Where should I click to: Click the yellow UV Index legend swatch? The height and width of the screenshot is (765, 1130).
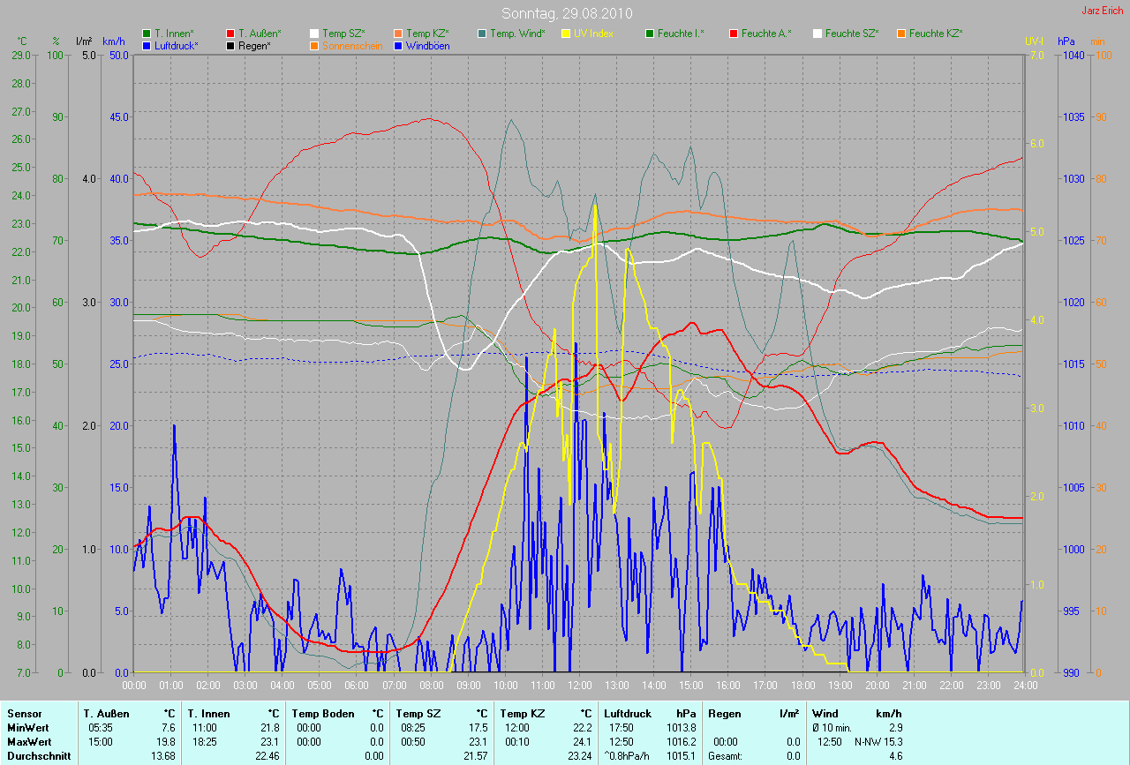(565, 34)
